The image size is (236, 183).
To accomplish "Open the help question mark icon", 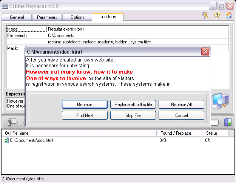I will click(x=217, y=15).
